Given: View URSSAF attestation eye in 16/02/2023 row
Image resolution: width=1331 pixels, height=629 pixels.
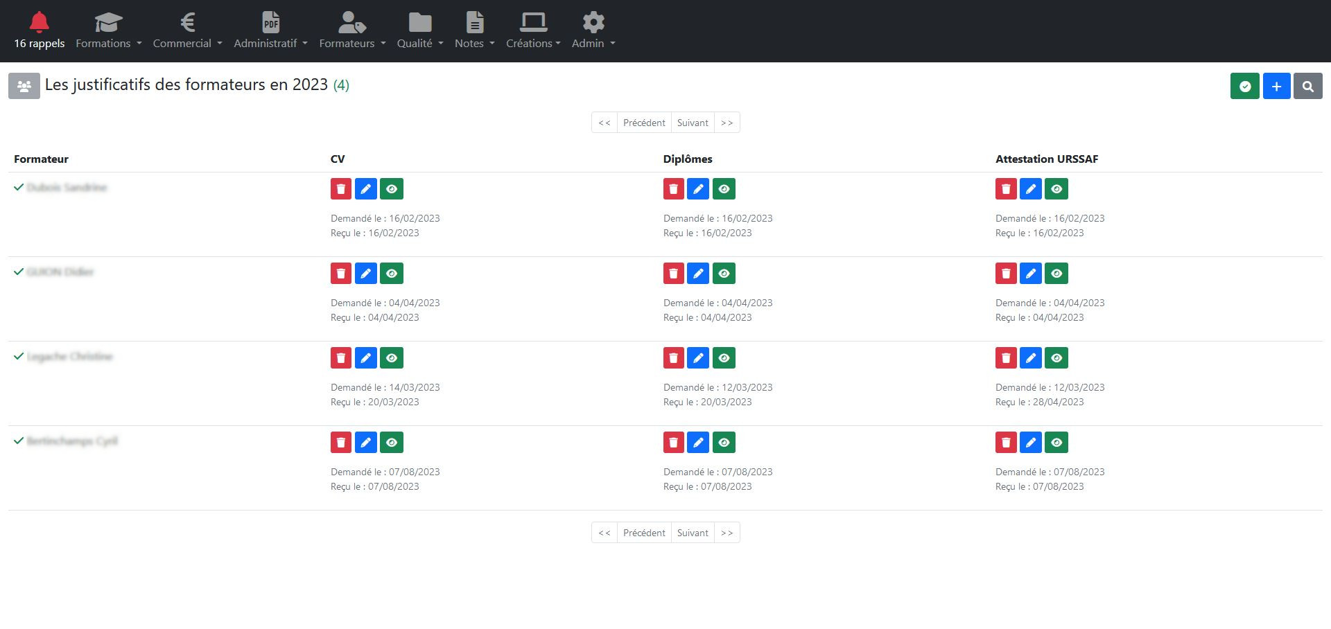Looking at the screenshot, I should pos(1056,189).
